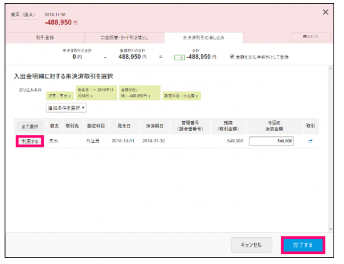Click the scrollbar up arrow
This screenshot has height=264, width=344.
point(330,69)
